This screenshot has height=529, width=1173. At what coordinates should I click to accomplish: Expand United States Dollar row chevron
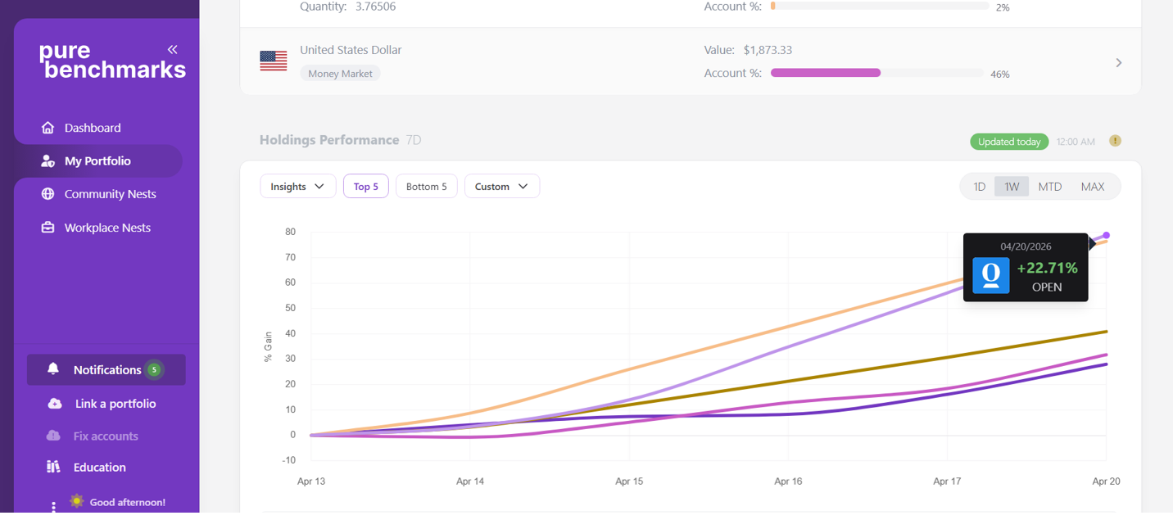pos(1119,63)
